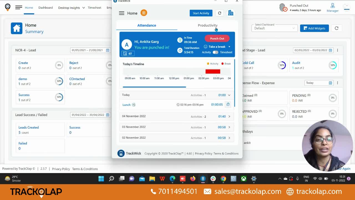355x200 pixels.
Task: Click the timer icon on the Lunch row
Action: pos(228,104)
